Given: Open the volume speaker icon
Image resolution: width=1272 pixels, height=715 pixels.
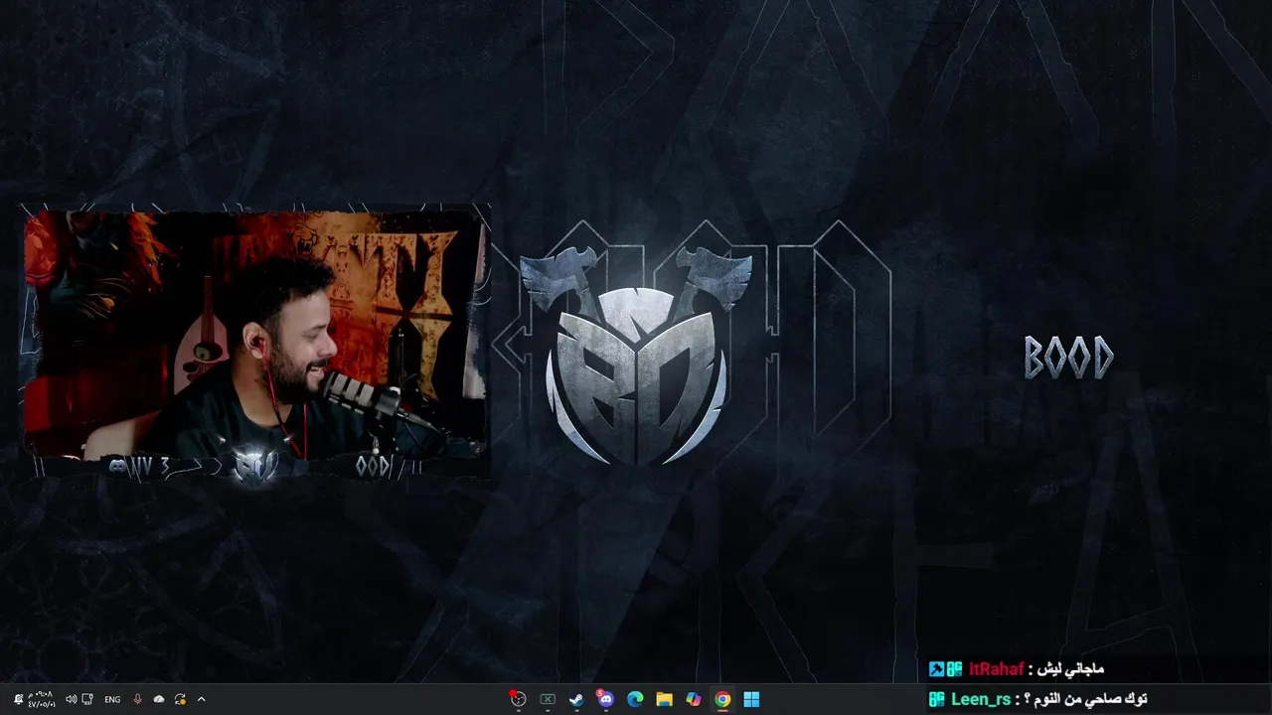Looking at the screenshot, I should click(71, 699).
